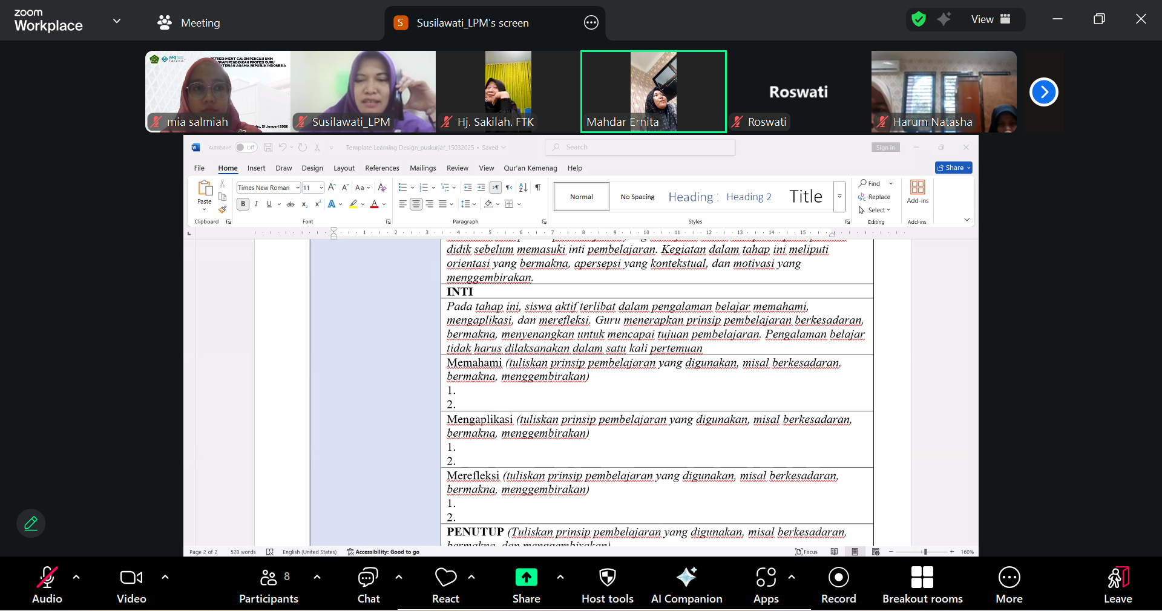
Task: Toggle camera with the Video button
Action: click(x=131, y=584)
